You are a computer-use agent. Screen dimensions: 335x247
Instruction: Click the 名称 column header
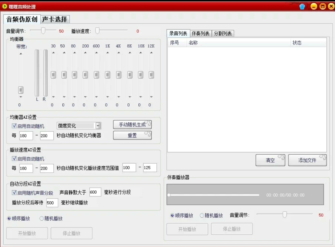click(239, 43)
